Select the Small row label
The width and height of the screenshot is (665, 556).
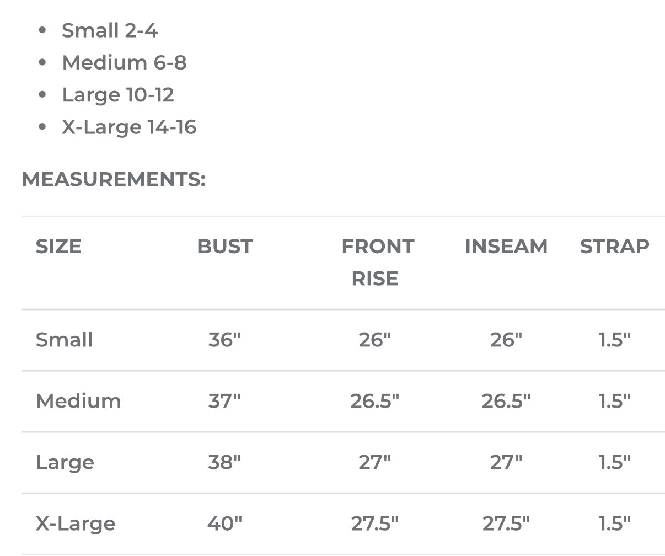pyautogui.click(x=64, y=340)
